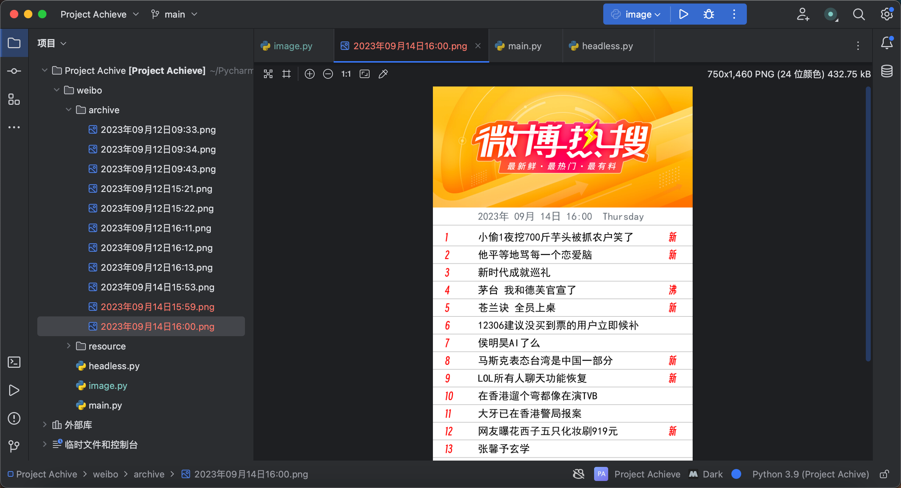Viewport: 901px width, 488px height.
Task: Zoom out of the image preview
Action: tap(328, 74)
